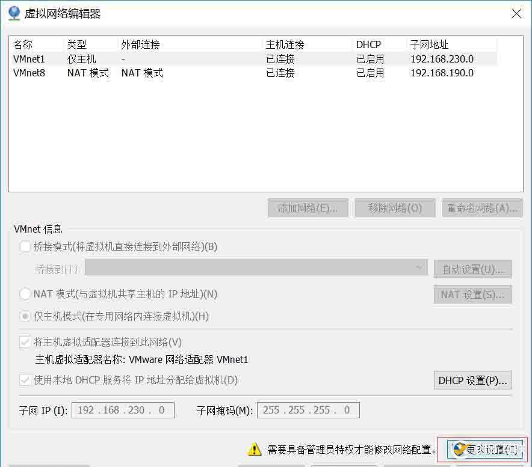Click the 子网 IP input field
Image resolution: width=532 pixels, height=467 pixels.
(x=123, y=410)
